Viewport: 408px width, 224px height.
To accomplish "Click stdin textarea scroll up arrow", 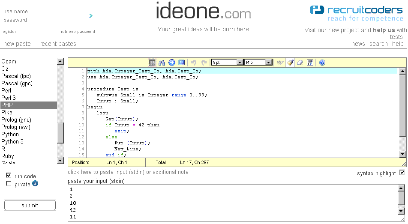I will (401, 188).
